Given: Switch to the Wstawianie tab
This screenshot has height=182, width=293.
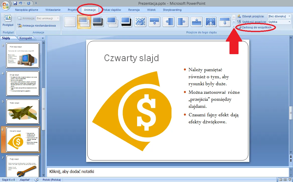Looking at the screenshot, I should (53, 10).
